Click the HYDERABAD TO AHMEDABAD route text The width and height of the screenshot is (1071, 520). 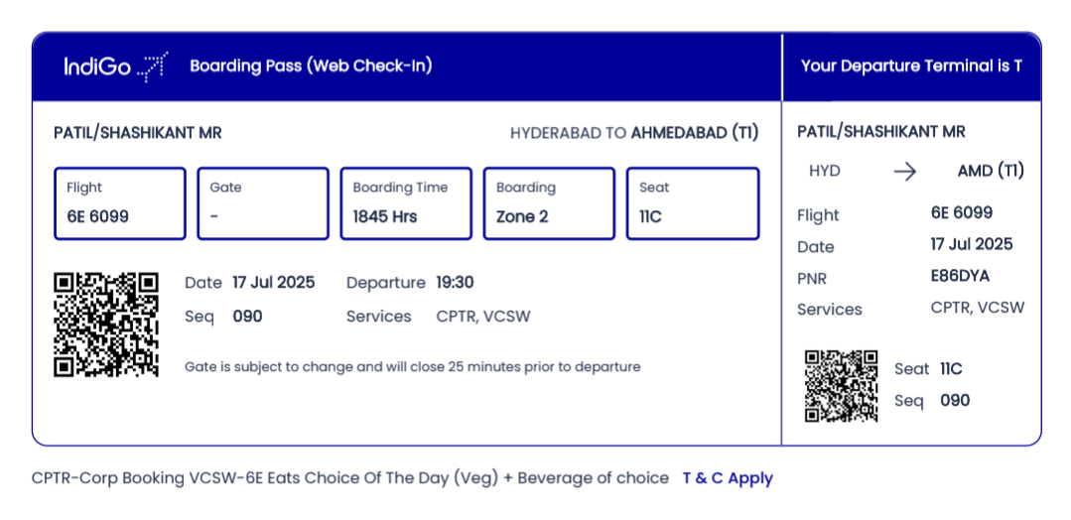pyautogui.click(x=634, y=133)
